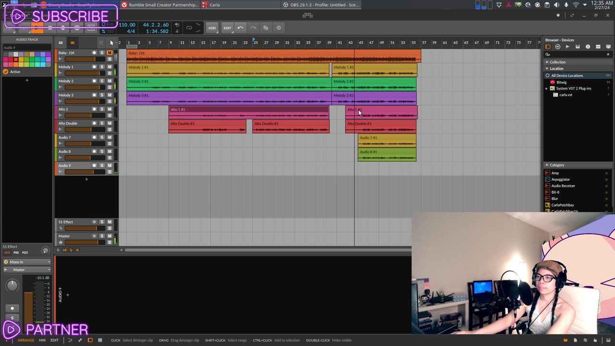The height and width of the screenshot is (346, 615).
Task: Open the presets browser icon
Action: tap(558, 47)
